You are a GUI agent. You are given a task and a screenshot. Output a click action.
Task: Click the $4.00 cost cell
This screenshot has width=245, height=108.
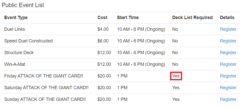pyautogui.click(x=103, y=29)
